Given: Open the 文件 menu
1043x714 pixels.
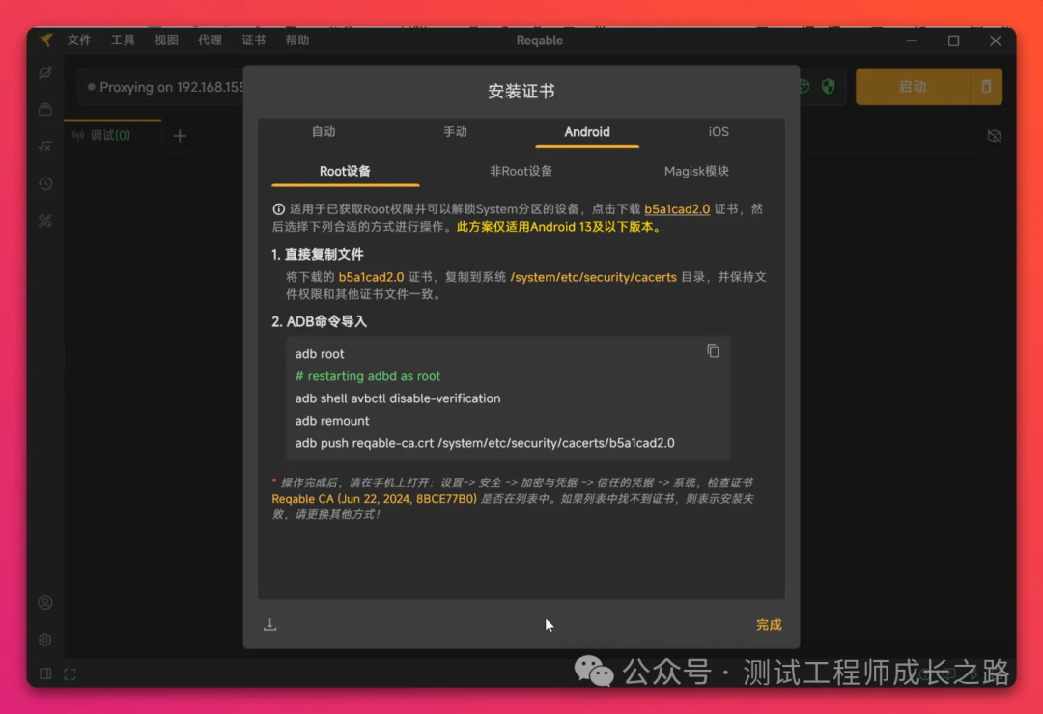Looking at the screenshot, I should [79, 40].
